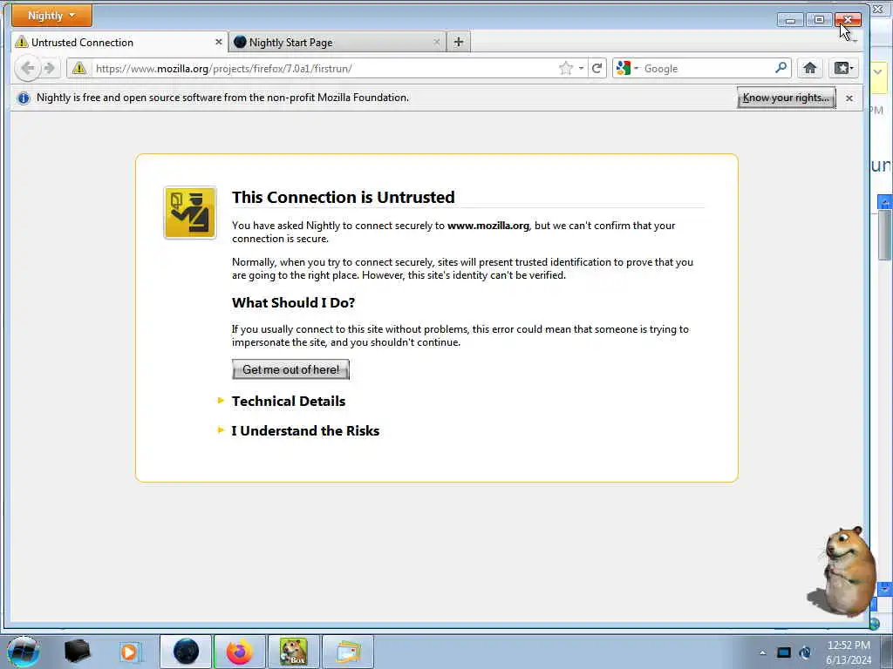893x669 pixels.
Task: Click the Know your rights button
Action: [x=787, y=98]
